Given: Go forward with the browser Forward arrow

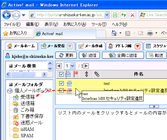Looking at the screenshot, I should pyautogui.click(x=16, y=15).
